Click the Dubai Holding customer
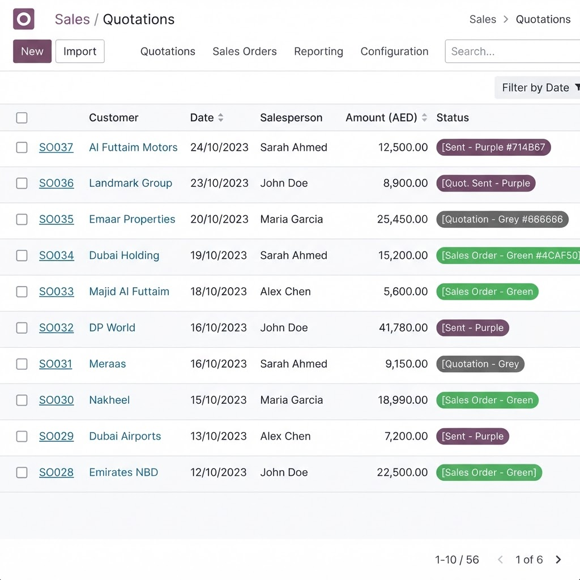 pos(124,255)
